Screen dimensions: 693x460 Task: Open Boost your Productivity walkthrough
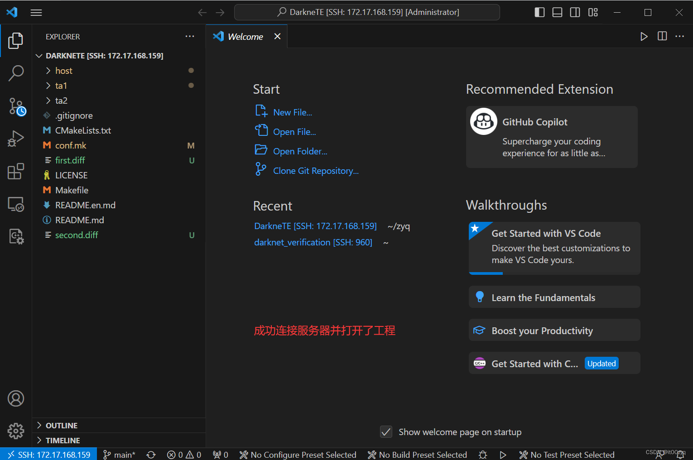tap(554, 330)
